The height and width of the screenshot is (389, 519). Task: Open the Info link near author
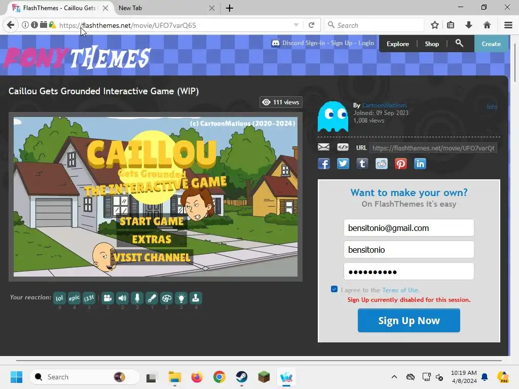click(x=492, y=107)
